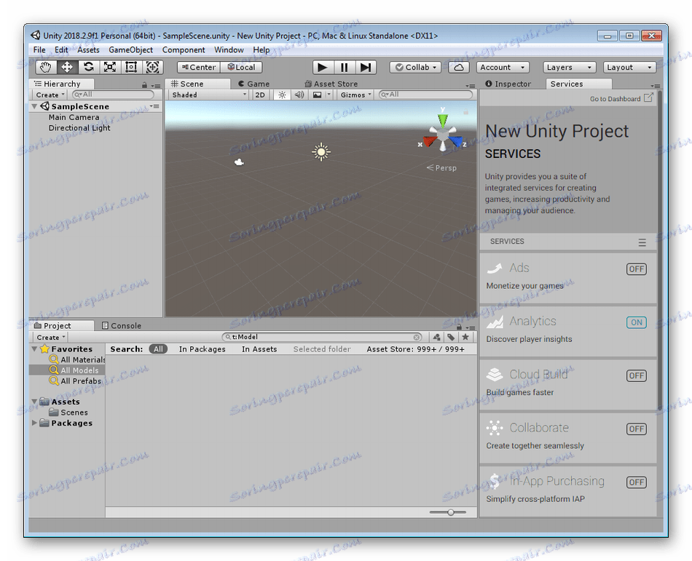Filter search to In Packages
This screenshot has width=692, height=561.
[x=202, y=349]
